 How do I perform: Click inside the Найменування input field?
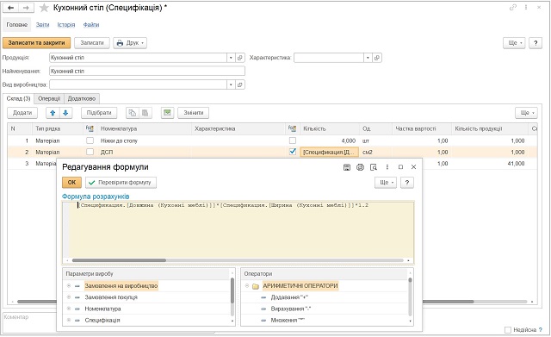147,71
